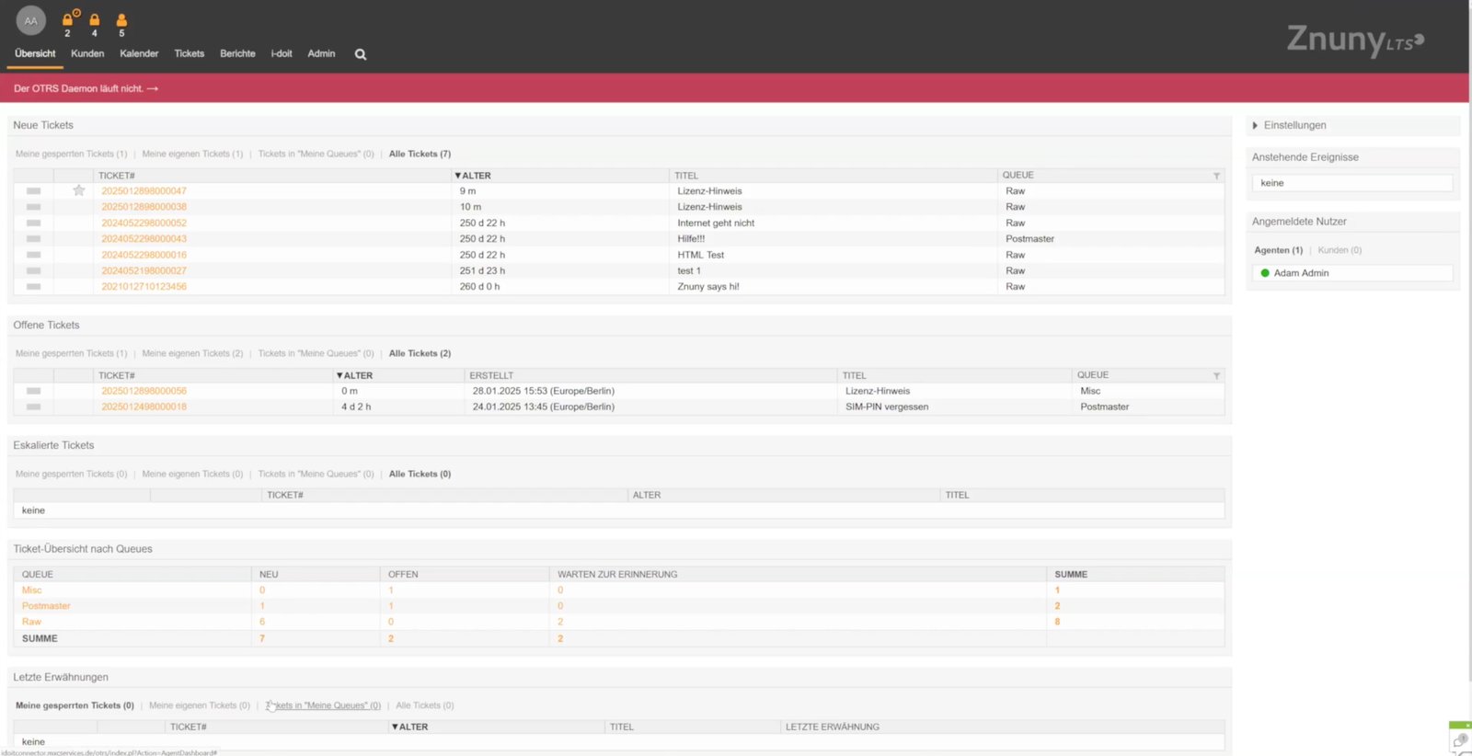Image resolution: width=1472 pixels, height=756 pixels.
Task: Open the Kunden menu
Action: point(87,53)
